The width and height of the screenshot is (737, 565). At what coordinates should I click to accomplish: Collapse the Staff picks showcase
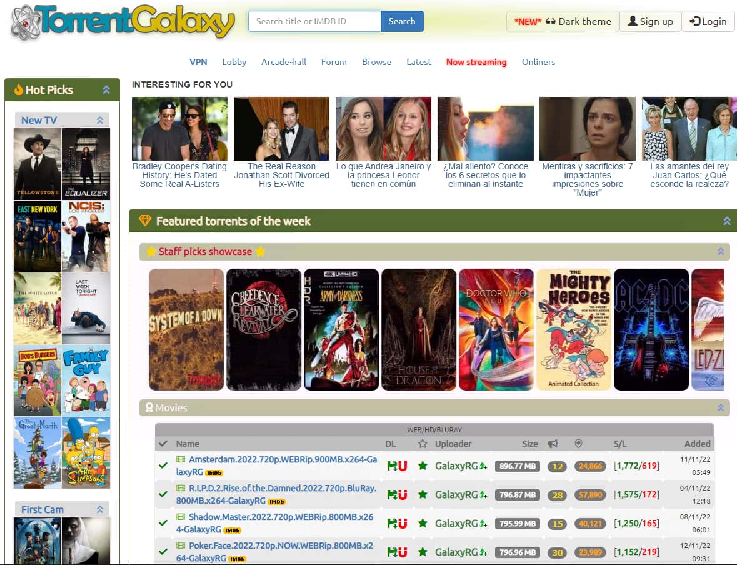[721, 251]
